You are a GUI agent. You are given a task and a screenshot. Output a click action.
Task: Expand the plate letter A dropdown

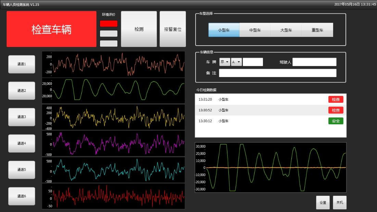point(236,62)
